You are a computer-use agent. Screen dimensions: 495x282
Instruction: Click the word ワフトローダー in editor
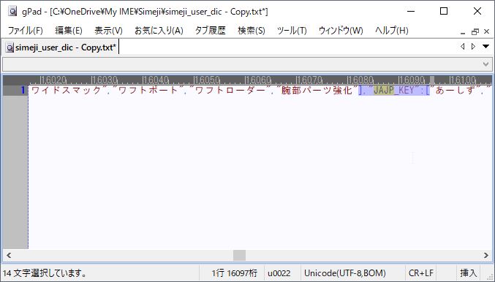coord(230,90)
